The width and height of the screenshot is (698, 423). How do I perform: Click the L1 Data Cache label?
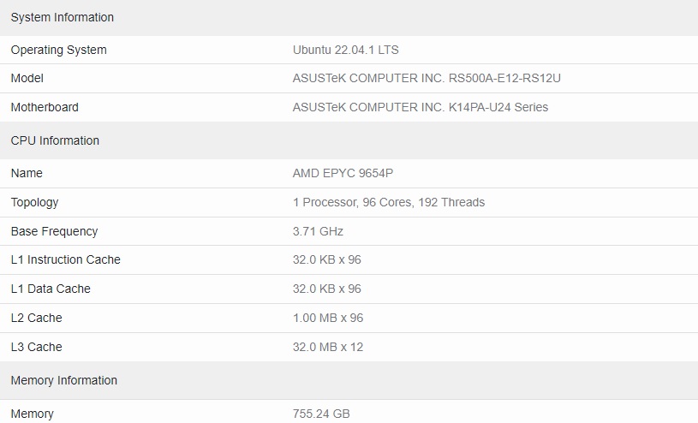(51, 289)
